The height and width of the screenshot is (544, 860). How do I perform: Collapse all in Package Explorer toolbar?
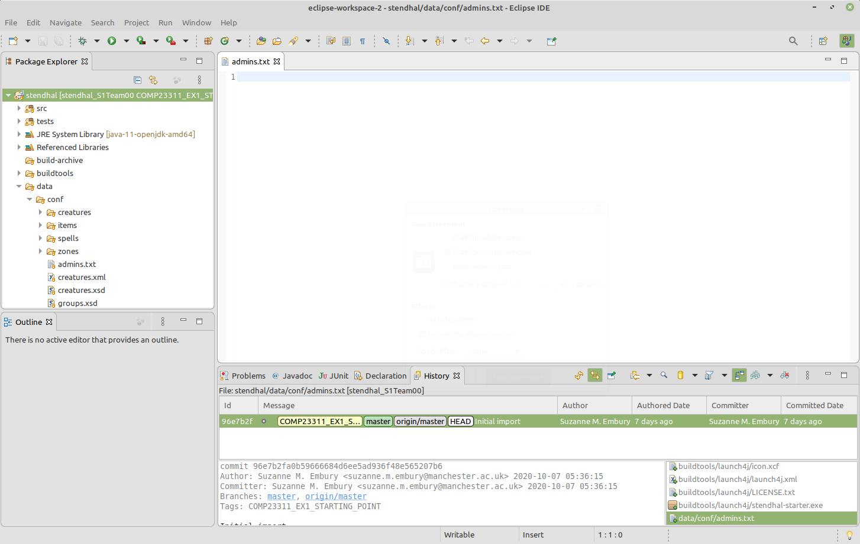[137, 80]
